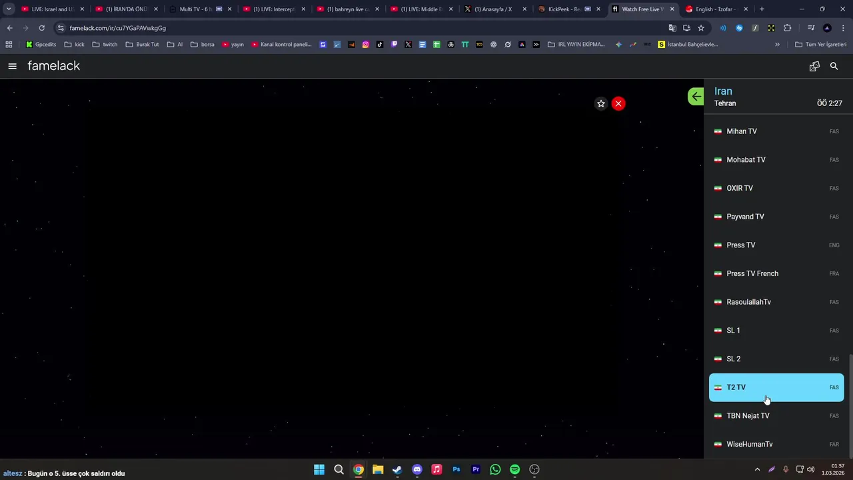Click the green back arrow beside Iran

[x=696, y=97]
